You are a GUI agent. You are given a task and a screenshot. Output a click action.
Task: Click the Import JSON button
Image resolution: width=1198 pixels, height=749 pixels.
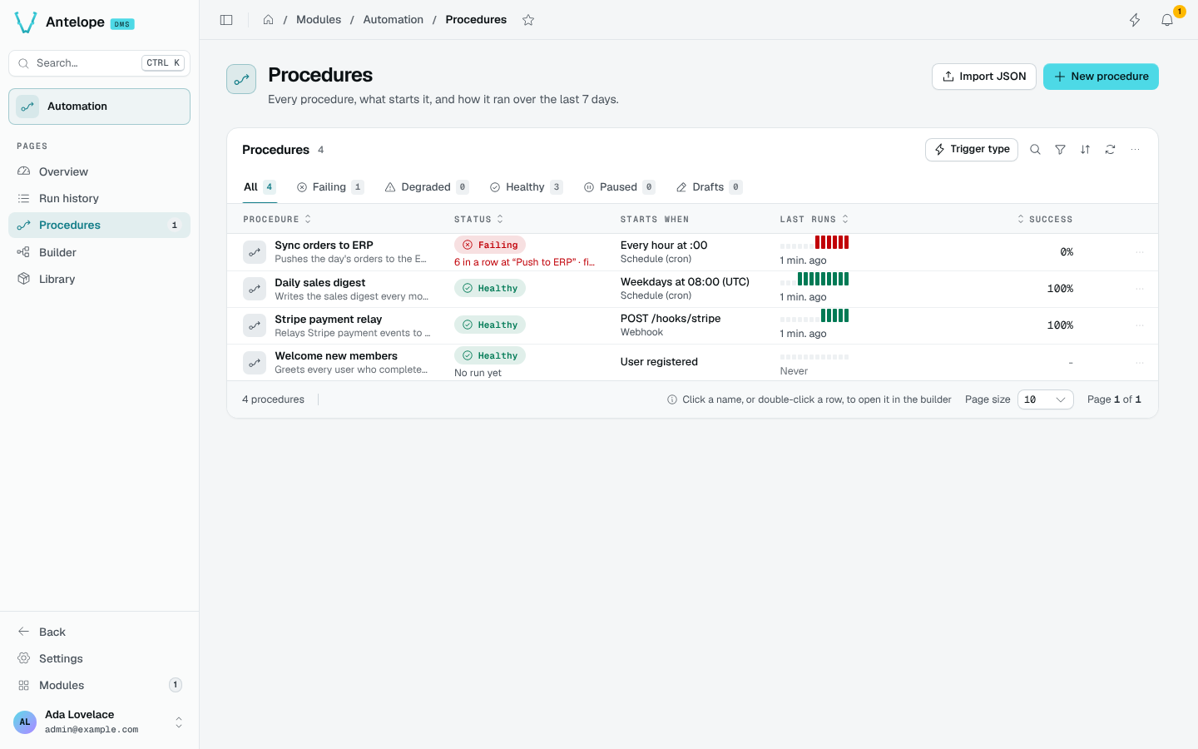[x=984, y=77]
